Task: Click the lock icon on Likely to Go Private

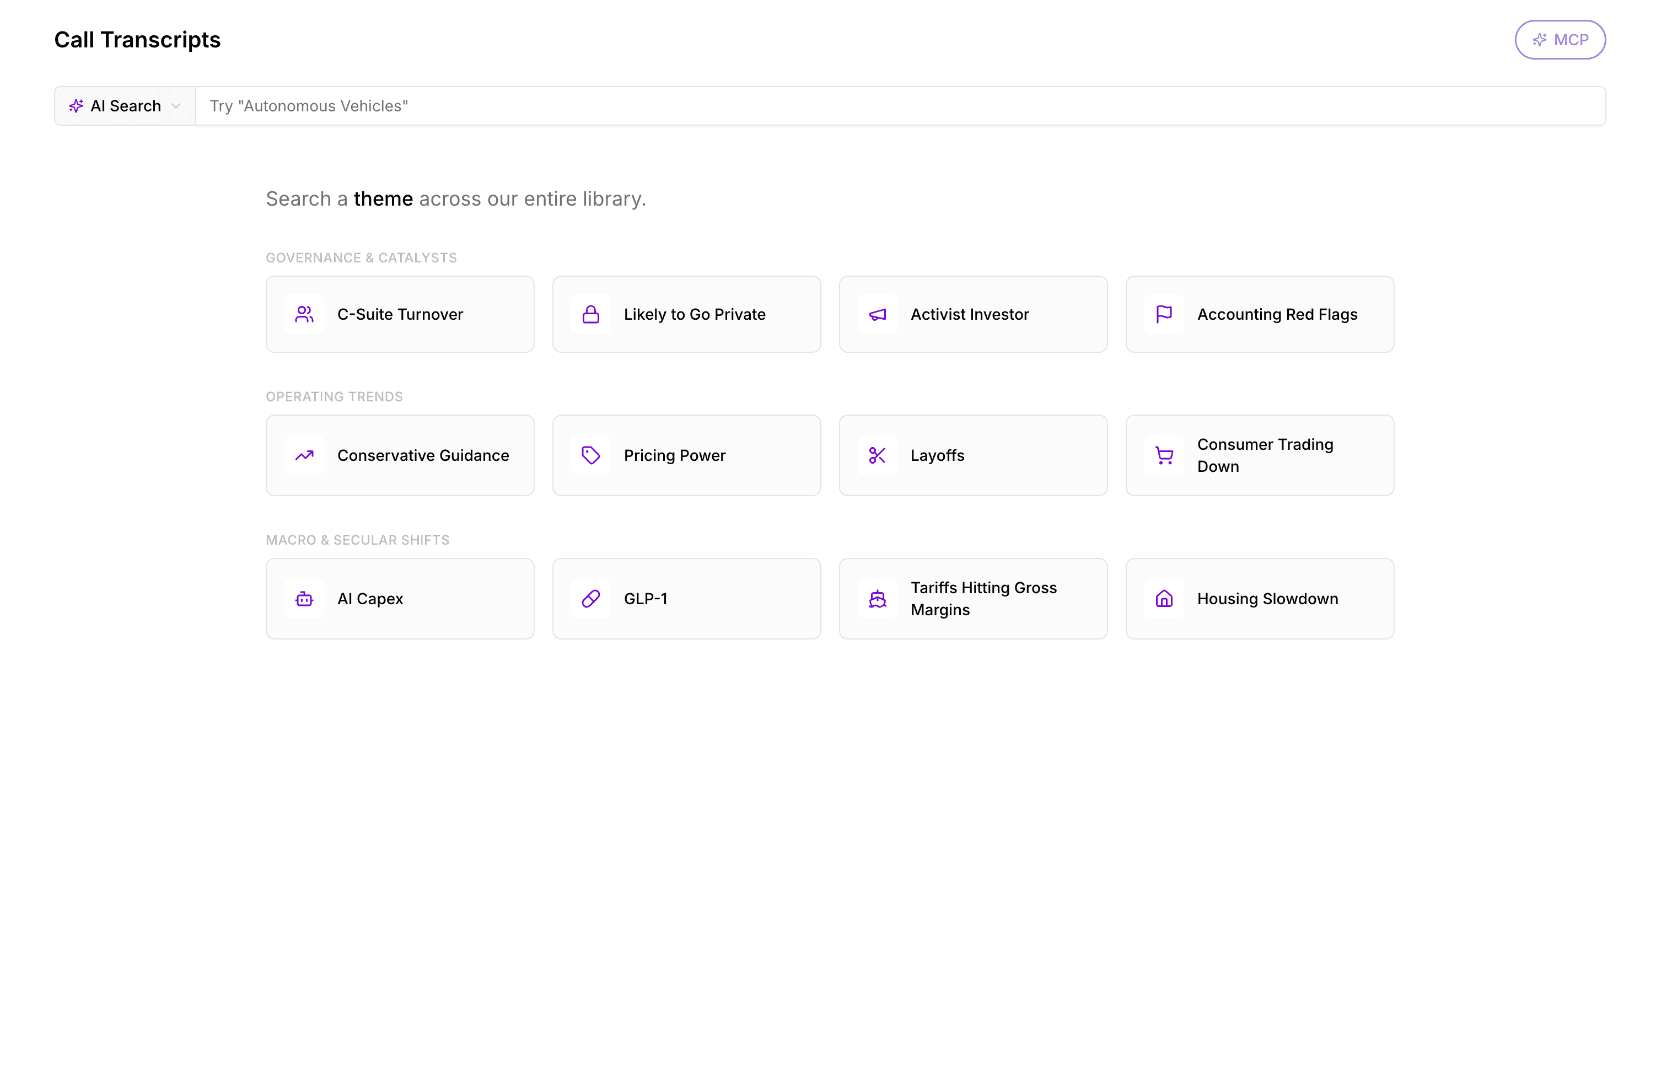Action: (x=591, y=314)
